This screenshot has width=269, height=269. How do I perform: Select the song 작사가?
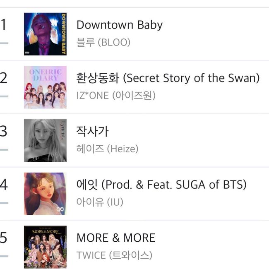(x=92, y=131)
